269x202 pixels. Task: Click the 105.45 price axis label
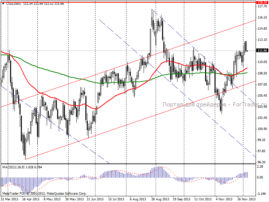coord(262,96)
